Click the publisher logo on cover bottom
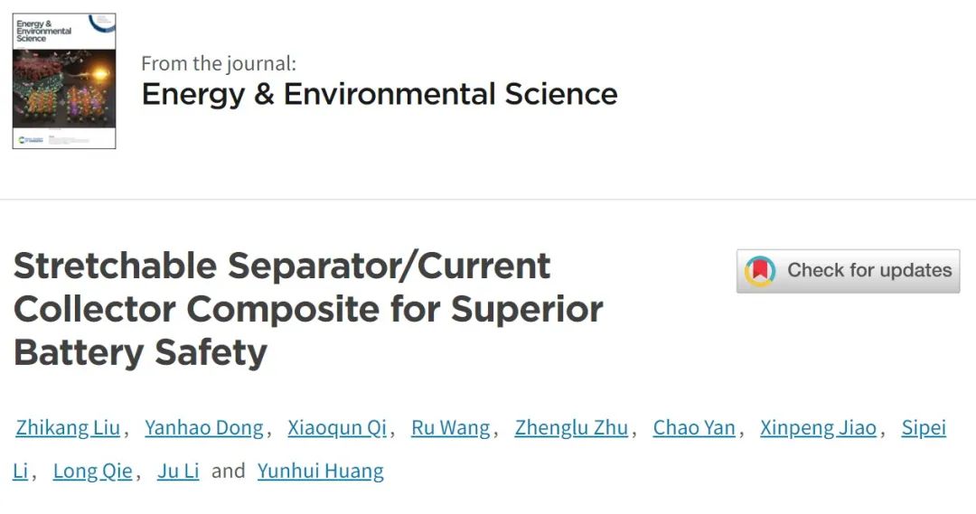 31,139
